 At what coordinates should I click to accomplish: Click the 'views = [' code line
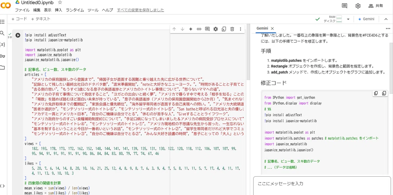click(33, 144)
